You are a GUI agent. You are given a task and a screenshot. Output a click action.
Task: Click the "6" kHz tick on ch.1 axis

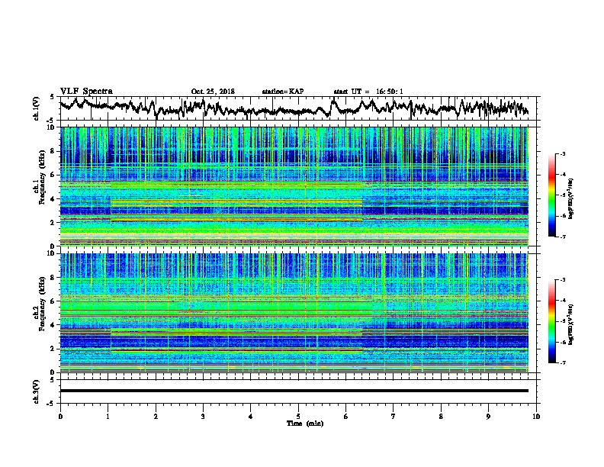click(x=53, y=175)
